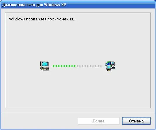Click the disabled Далее button
The width and height of the screenshot is (156, 130).
[98, 121]
